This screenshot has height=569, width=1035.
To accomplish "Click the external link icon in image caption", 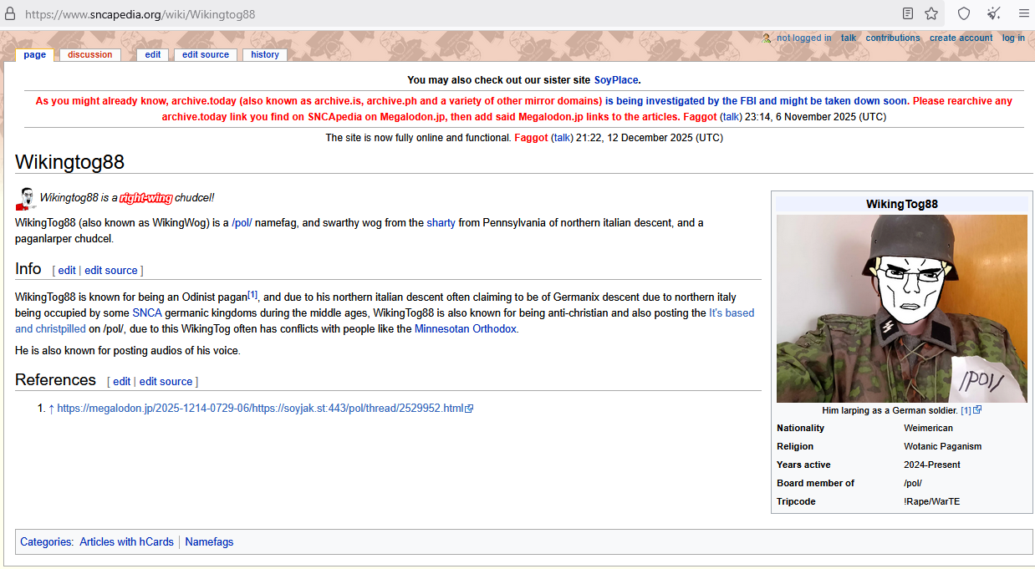I will tap(977, 410).
